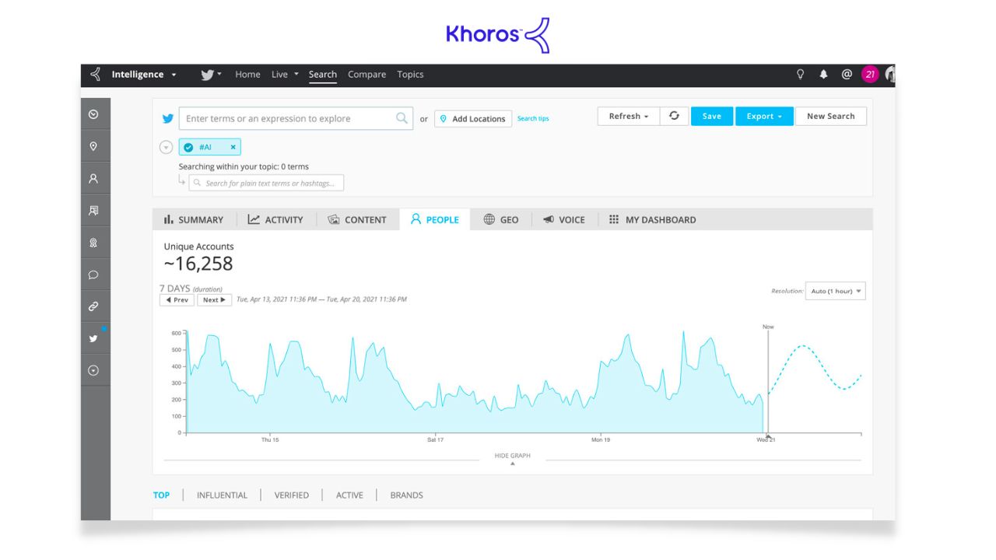Open the Intelligence product dropdown
The height and width of the screenshot is (560, 996).
[x=144, y=75]
